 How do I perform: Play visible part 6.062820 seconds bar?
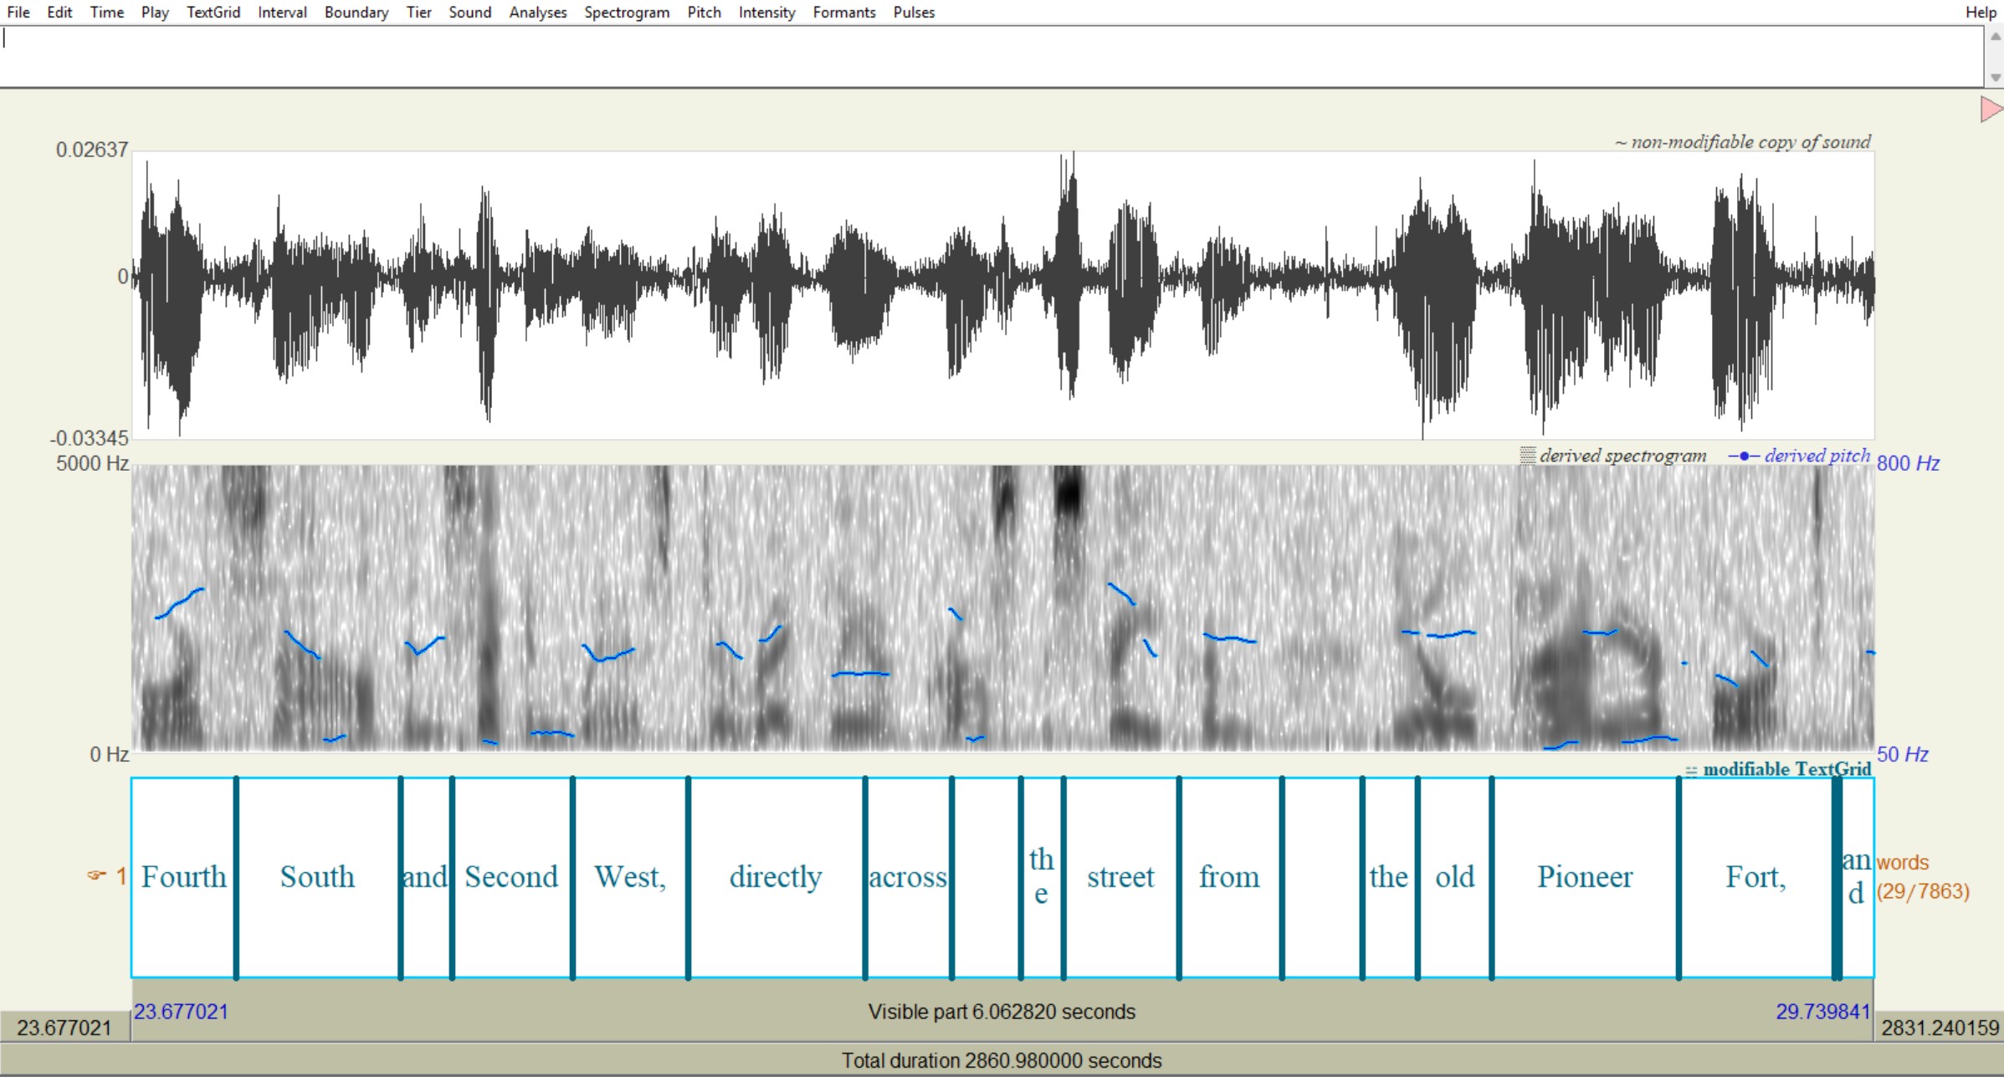pyautogui.click(x=1001, y=1012)
